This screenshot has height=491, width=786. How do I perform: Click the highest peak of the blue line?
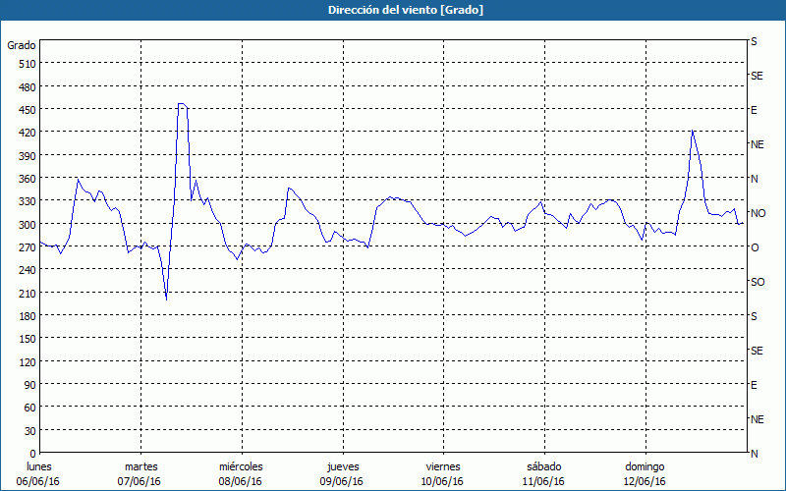point(182,103)
